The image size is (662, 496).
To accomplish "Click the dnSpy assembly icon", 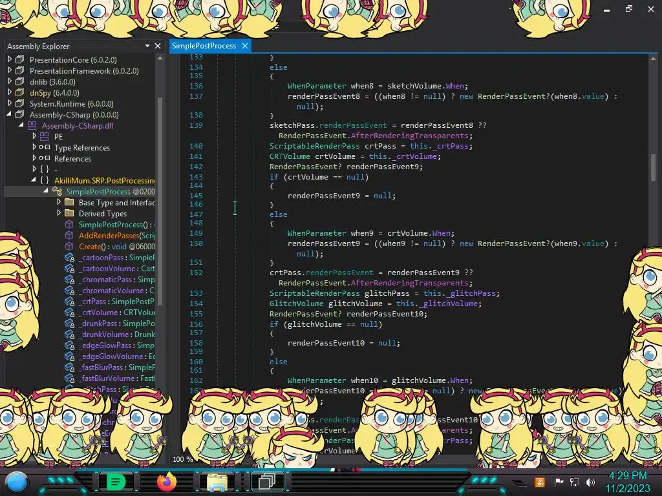I will pyautogui.click(x=20, y=92).
